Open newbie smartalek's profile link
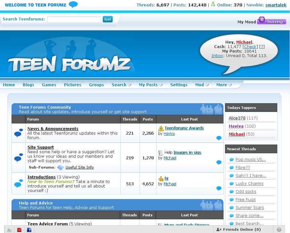Viewport: 290px width, 233px height. (x=276, y=5)
